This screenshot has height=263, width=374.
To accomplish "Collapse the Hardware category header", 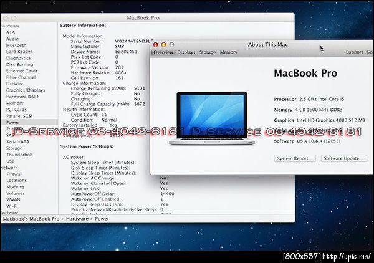I will [x=10, y=26].
